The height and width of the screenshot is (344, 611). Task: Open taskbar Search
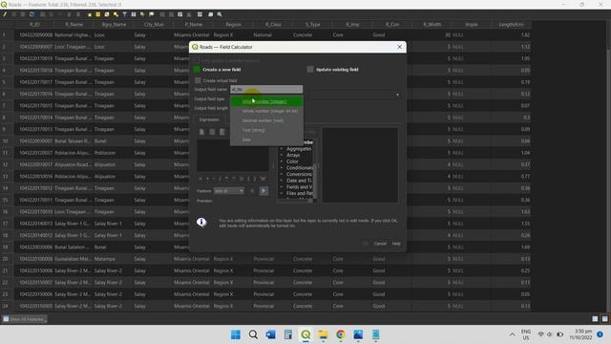click(x=253, y=334)
